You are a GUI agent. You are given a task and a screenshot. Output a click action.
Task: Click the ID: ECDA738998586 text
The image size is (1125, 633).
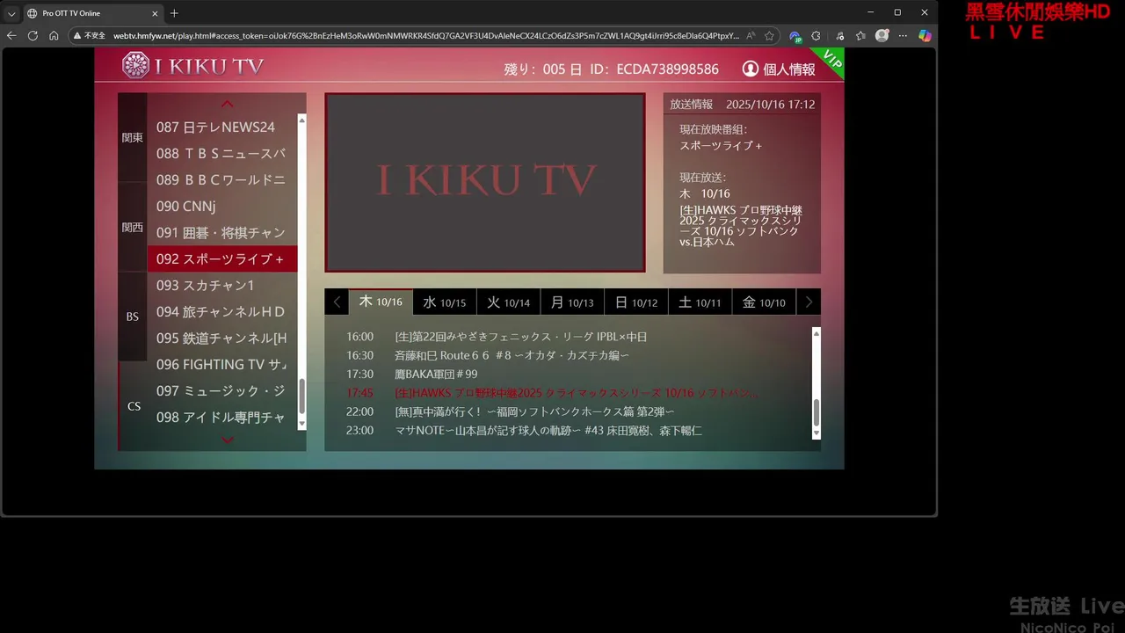(x=655, y=69)
